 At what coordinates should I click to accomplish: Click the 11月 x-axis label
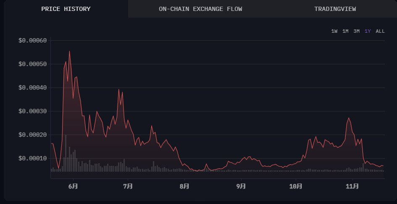pos(352,186)
